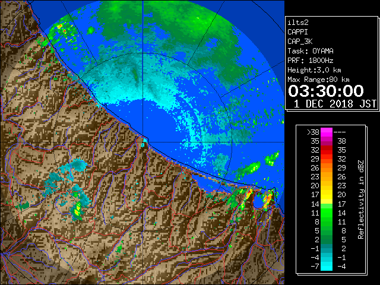This screenshot has width=380, height=285.
Task: Click the '>38' legend value
Action: pos(313,132)
